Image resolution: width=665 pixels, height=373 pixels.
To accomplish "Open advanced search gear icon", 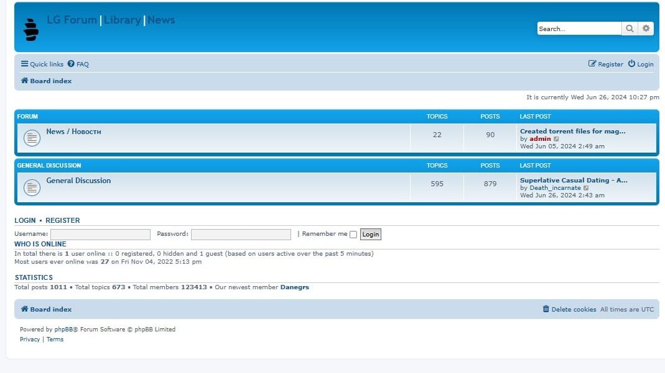I will [x=646, y=29].
